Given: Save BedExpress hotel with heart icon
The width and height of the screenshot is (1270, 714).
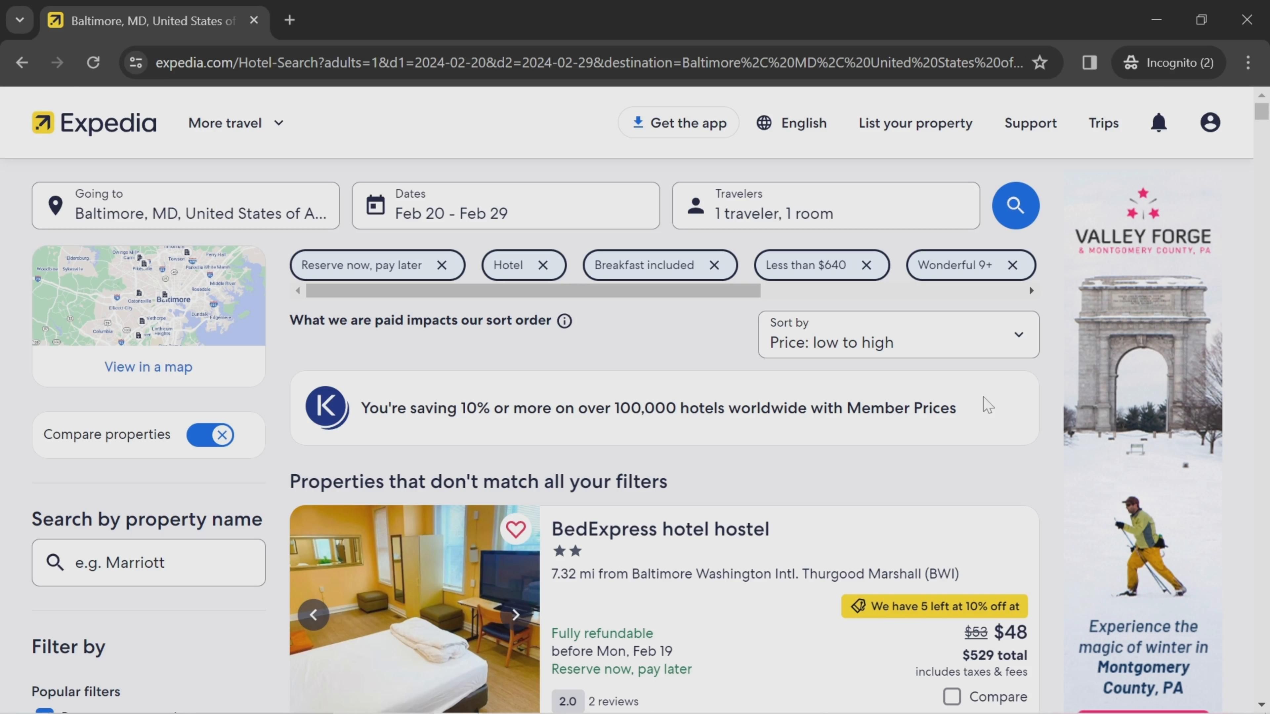Looking at the screenshot, I should (x=515, y=530).
